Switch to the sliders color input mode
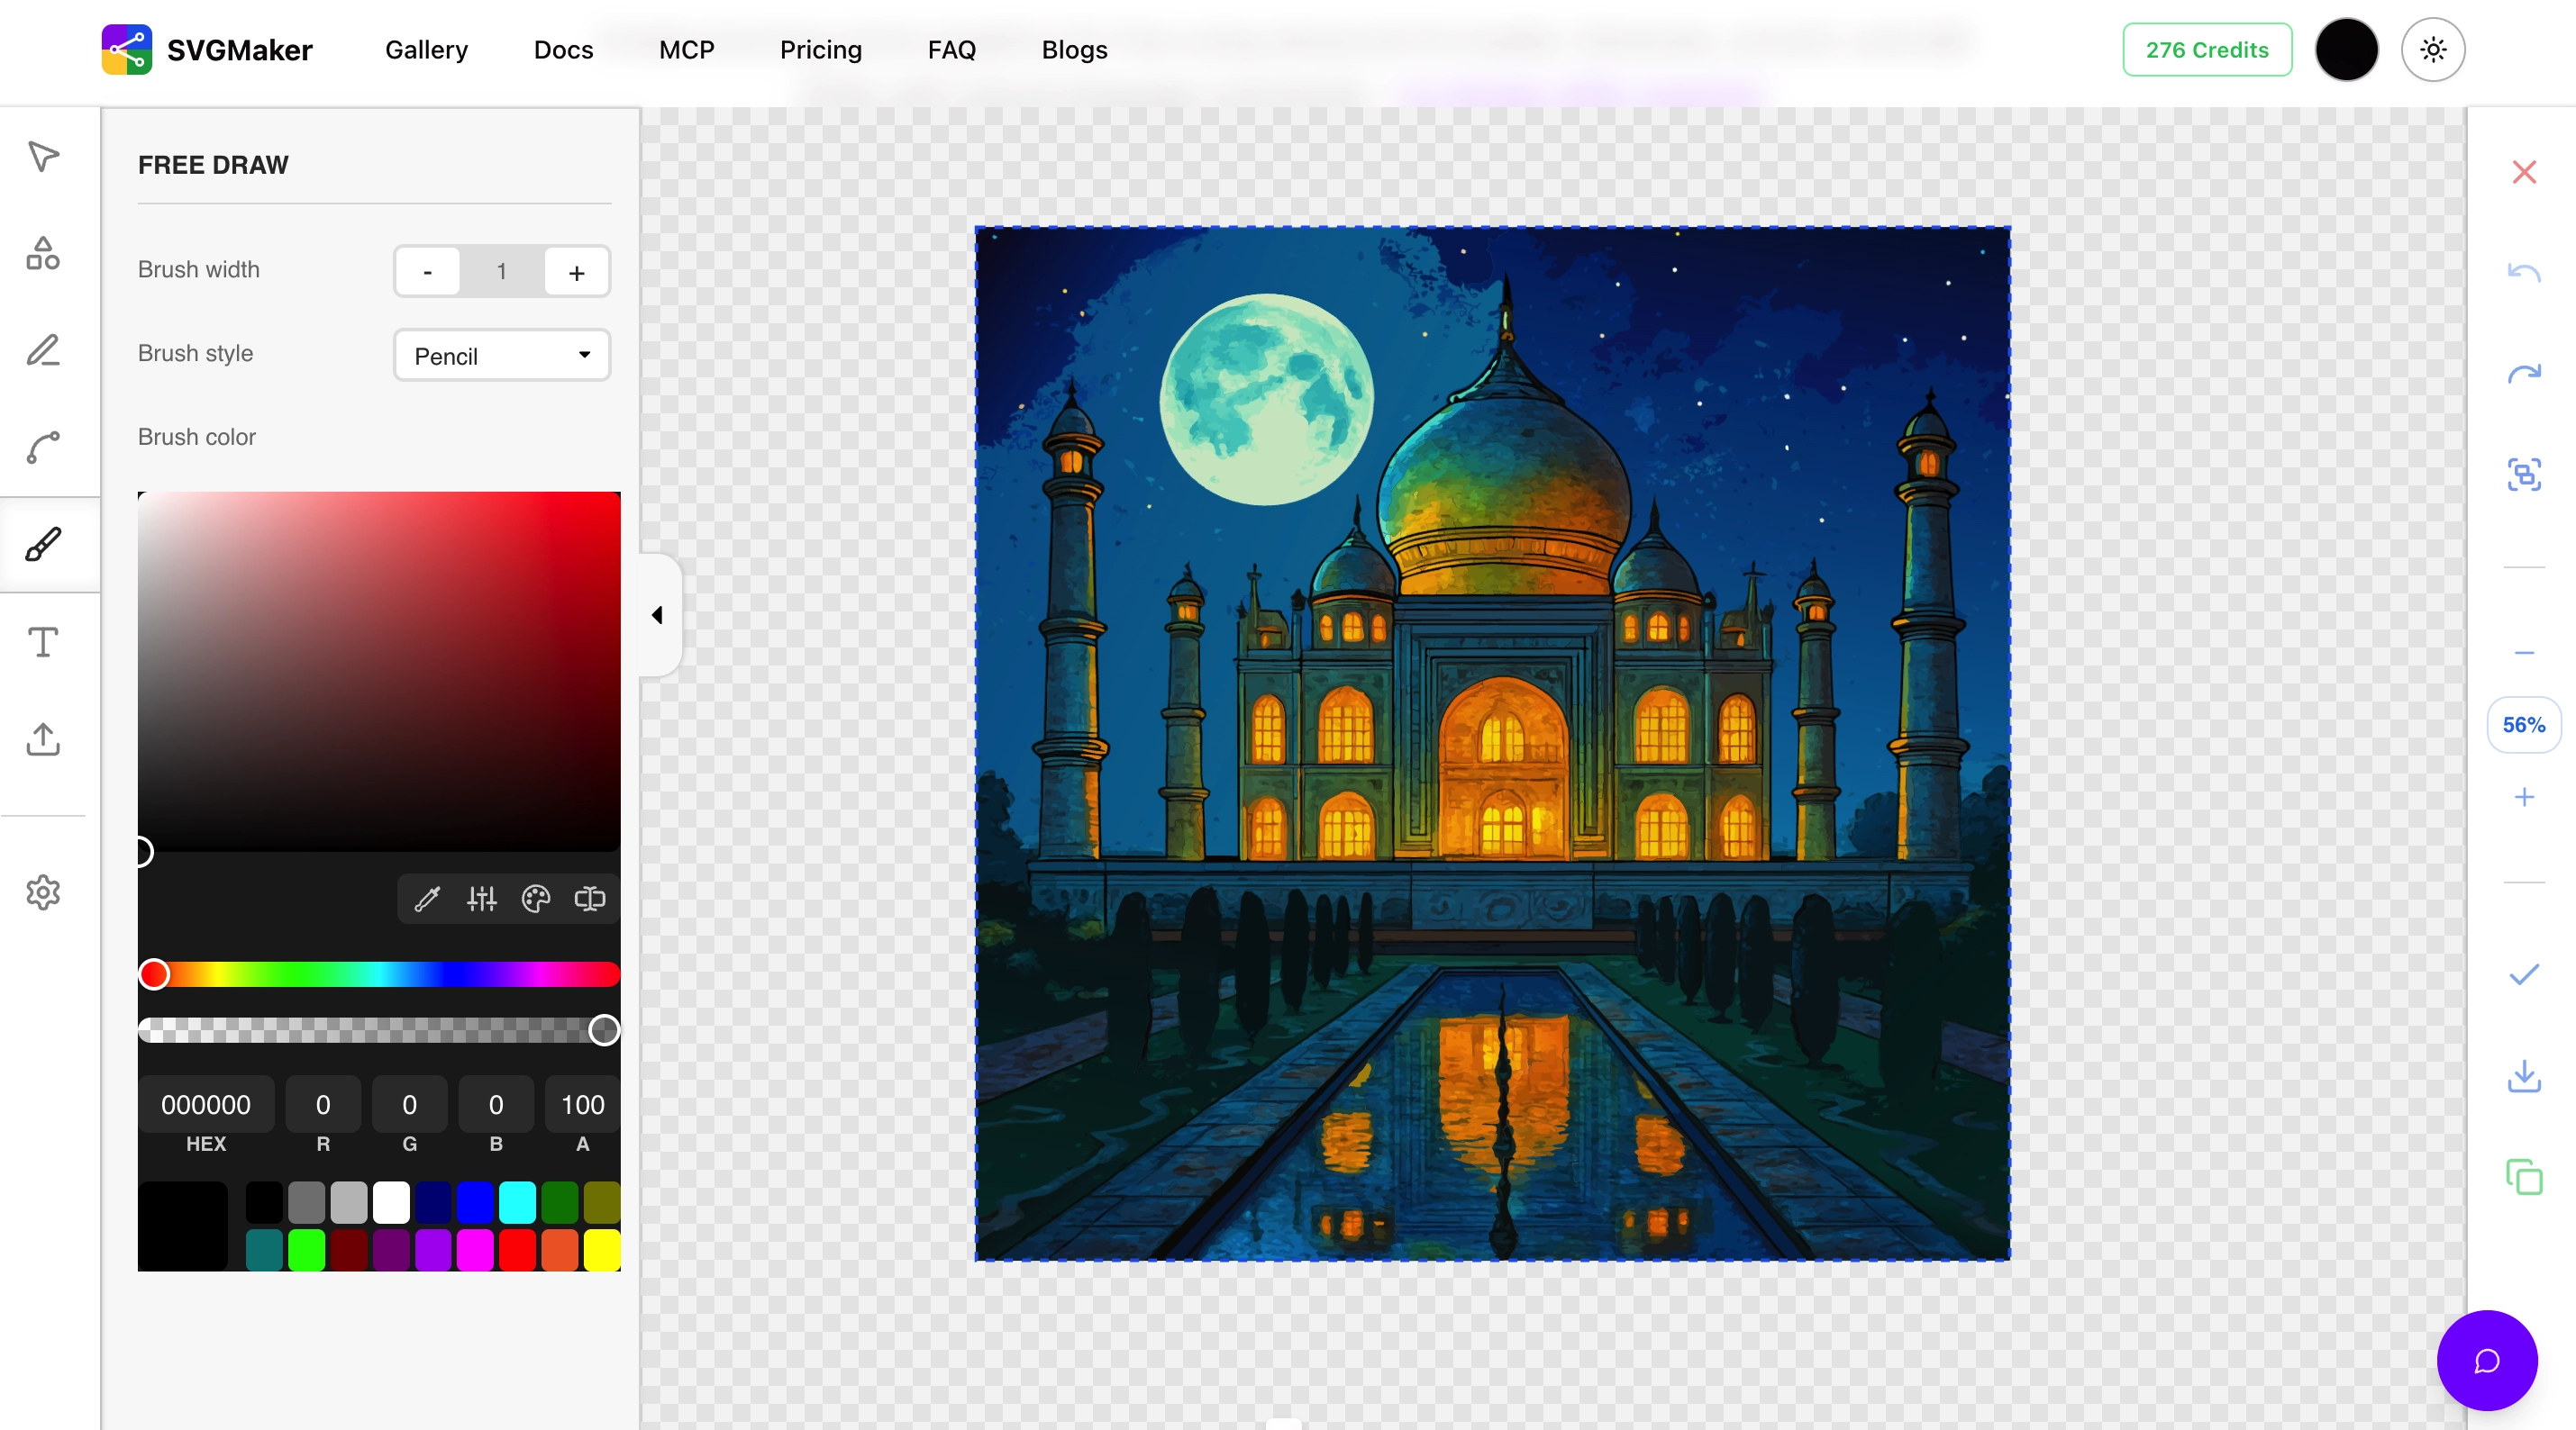 (481, 899)
